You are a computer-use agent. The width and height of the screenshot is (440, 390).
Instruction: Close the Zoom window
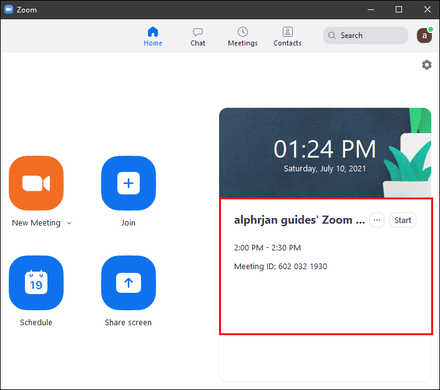(428, 9)
